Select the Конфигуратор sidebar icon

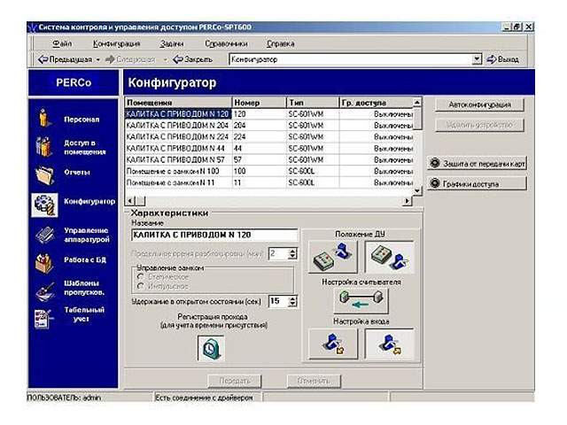44,205
